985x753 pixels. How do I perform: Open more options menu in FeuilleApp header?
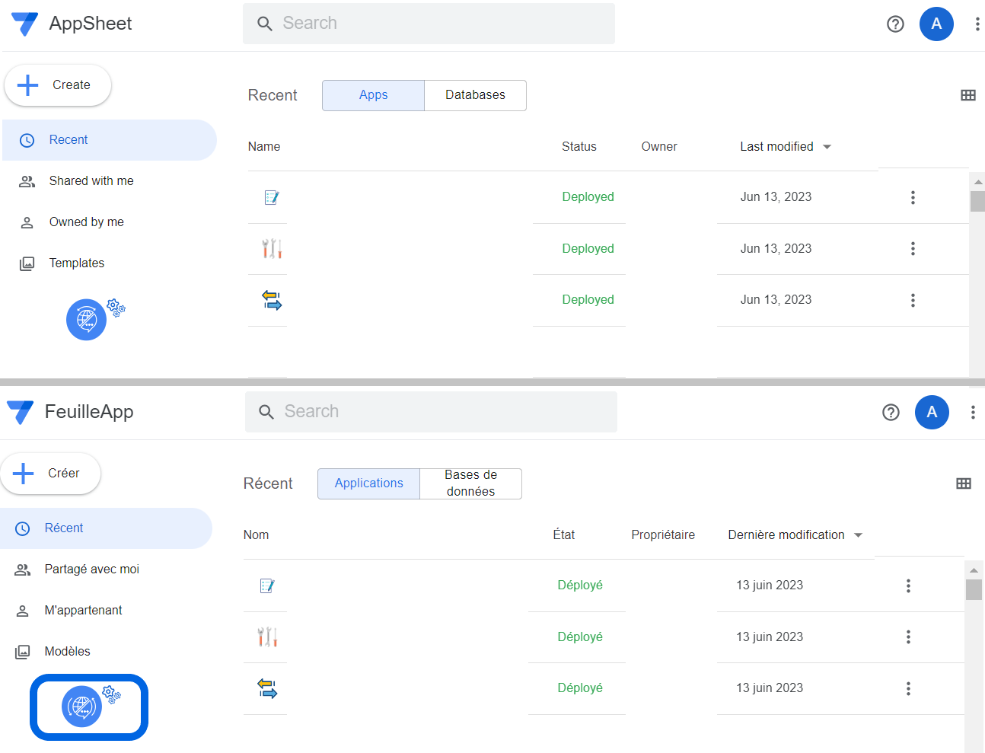point(973,412)
